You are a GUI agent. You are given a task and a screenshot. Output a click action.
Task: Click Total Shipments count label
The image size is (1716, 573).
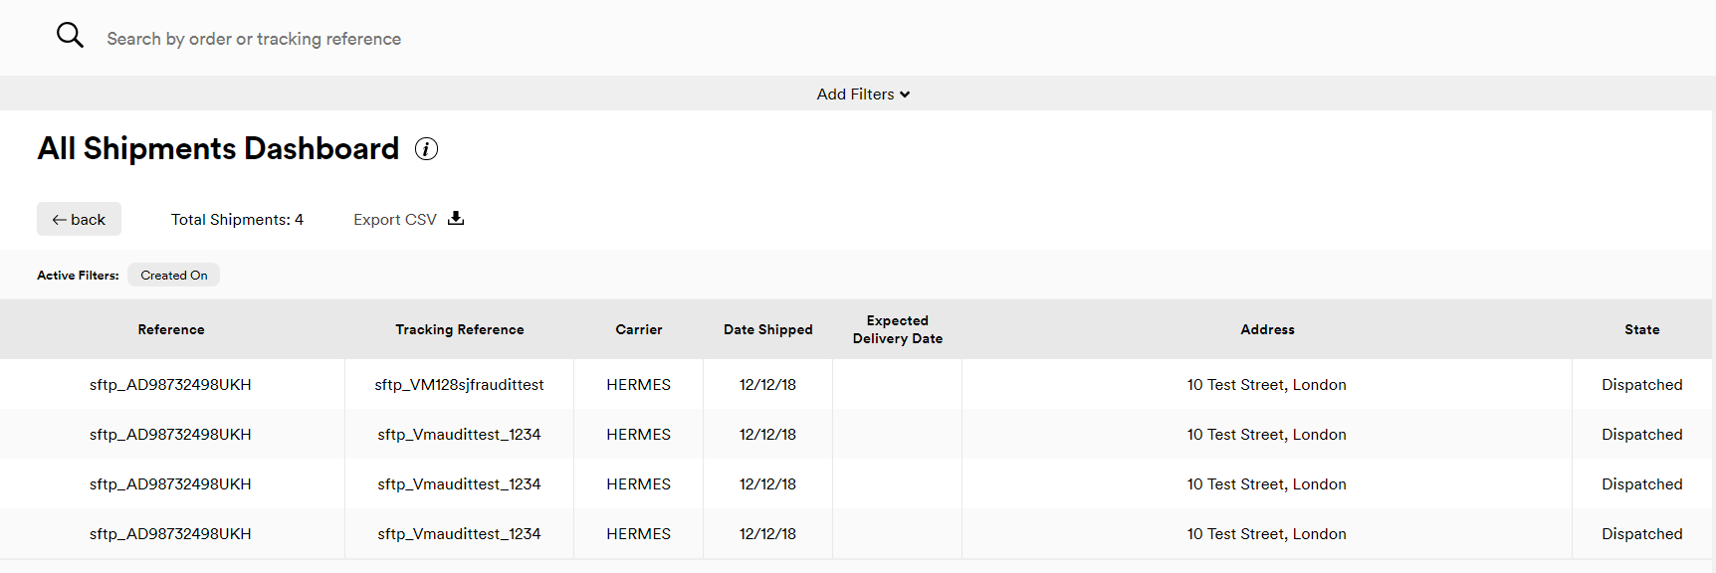[x=237, y=220]
